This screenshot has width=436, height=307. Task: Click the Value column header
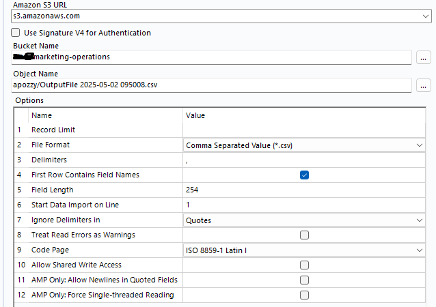(x=195, y=115)
